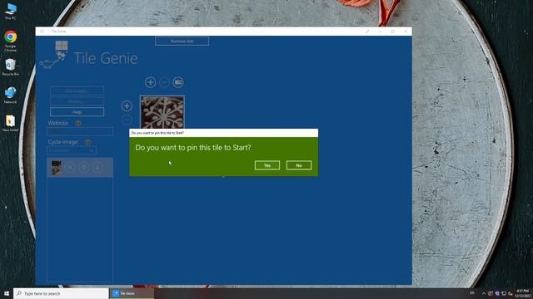Open the hamburger menu in Tile Genie title bar
Viewport: 533px width, 299px height.
42,32
